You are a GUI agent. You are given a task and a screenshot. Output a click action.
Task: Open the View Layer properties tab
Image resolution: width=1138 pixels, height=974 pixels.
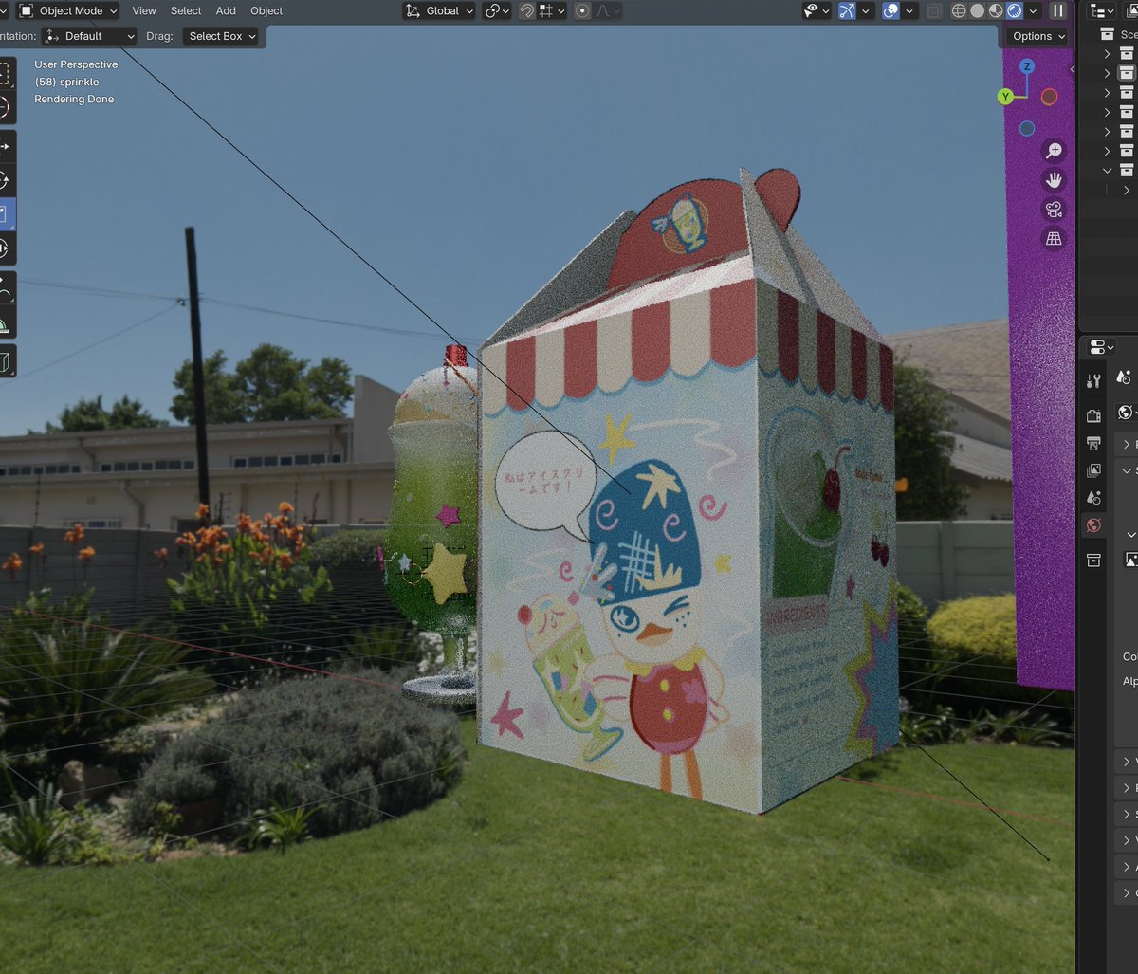[1093, 470]
